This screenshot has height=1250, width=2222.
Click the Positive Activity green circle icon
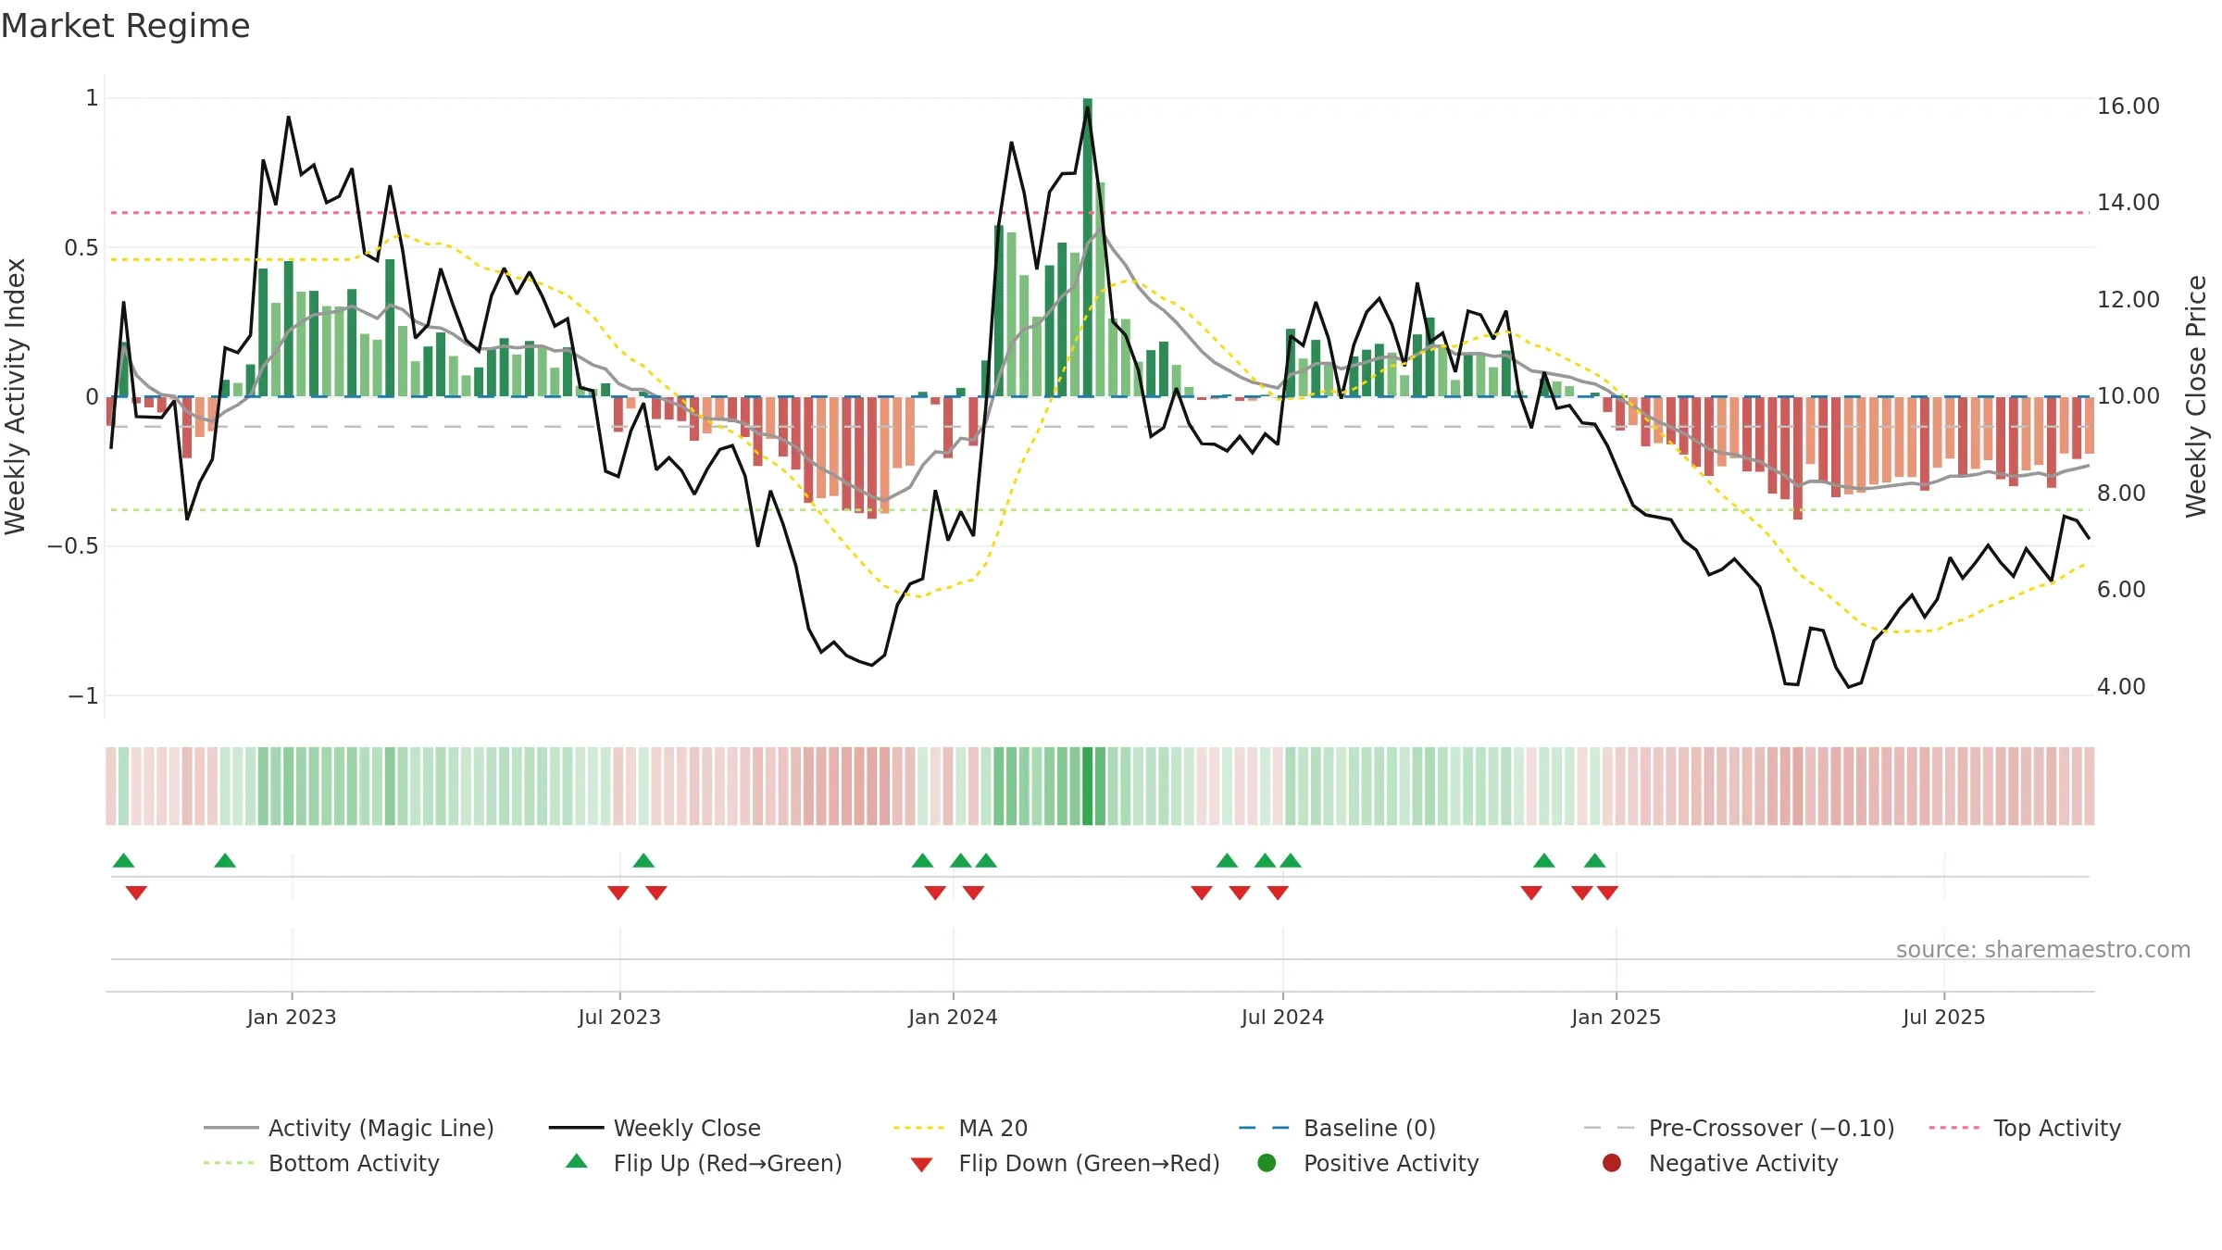click(x=1267, y=1163)
